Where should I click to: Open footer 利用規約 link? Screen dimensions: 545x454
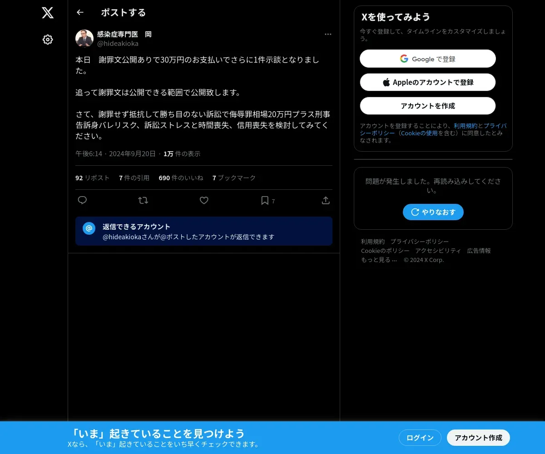(373, 242)
